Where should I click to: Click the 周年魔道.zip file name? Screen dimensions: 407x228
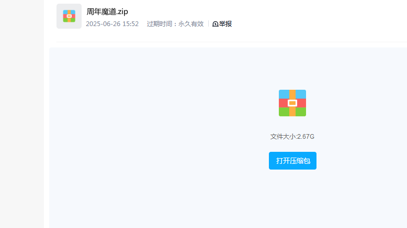107,11
